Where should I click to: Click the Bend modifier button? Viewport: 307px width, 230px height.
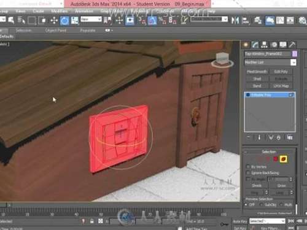pos(257,86)
